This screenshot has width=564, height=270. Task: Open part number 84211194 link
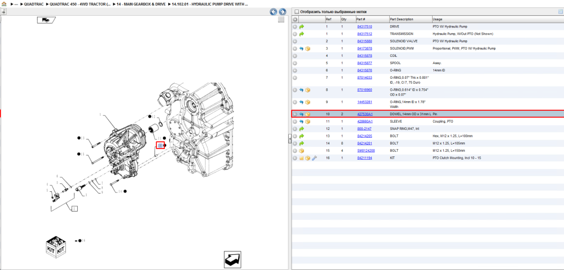[364, 157]
